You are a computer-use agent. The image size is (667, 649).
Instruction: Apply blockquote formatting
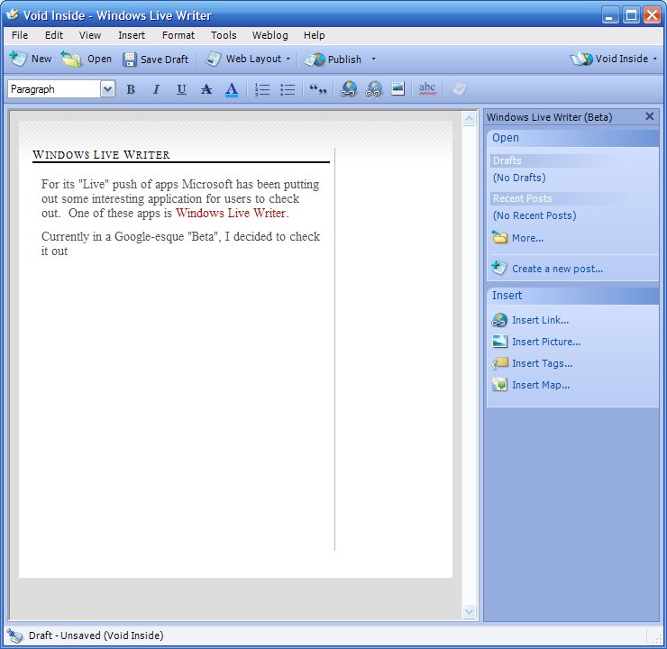tap(318, 89)
